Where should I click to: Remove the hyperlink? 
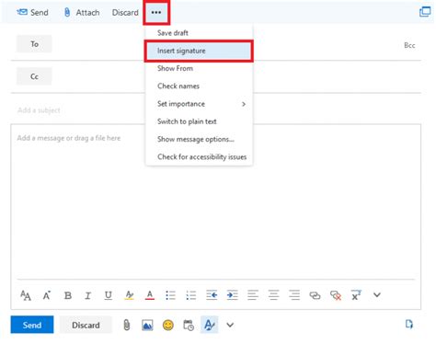click(336, 295)
